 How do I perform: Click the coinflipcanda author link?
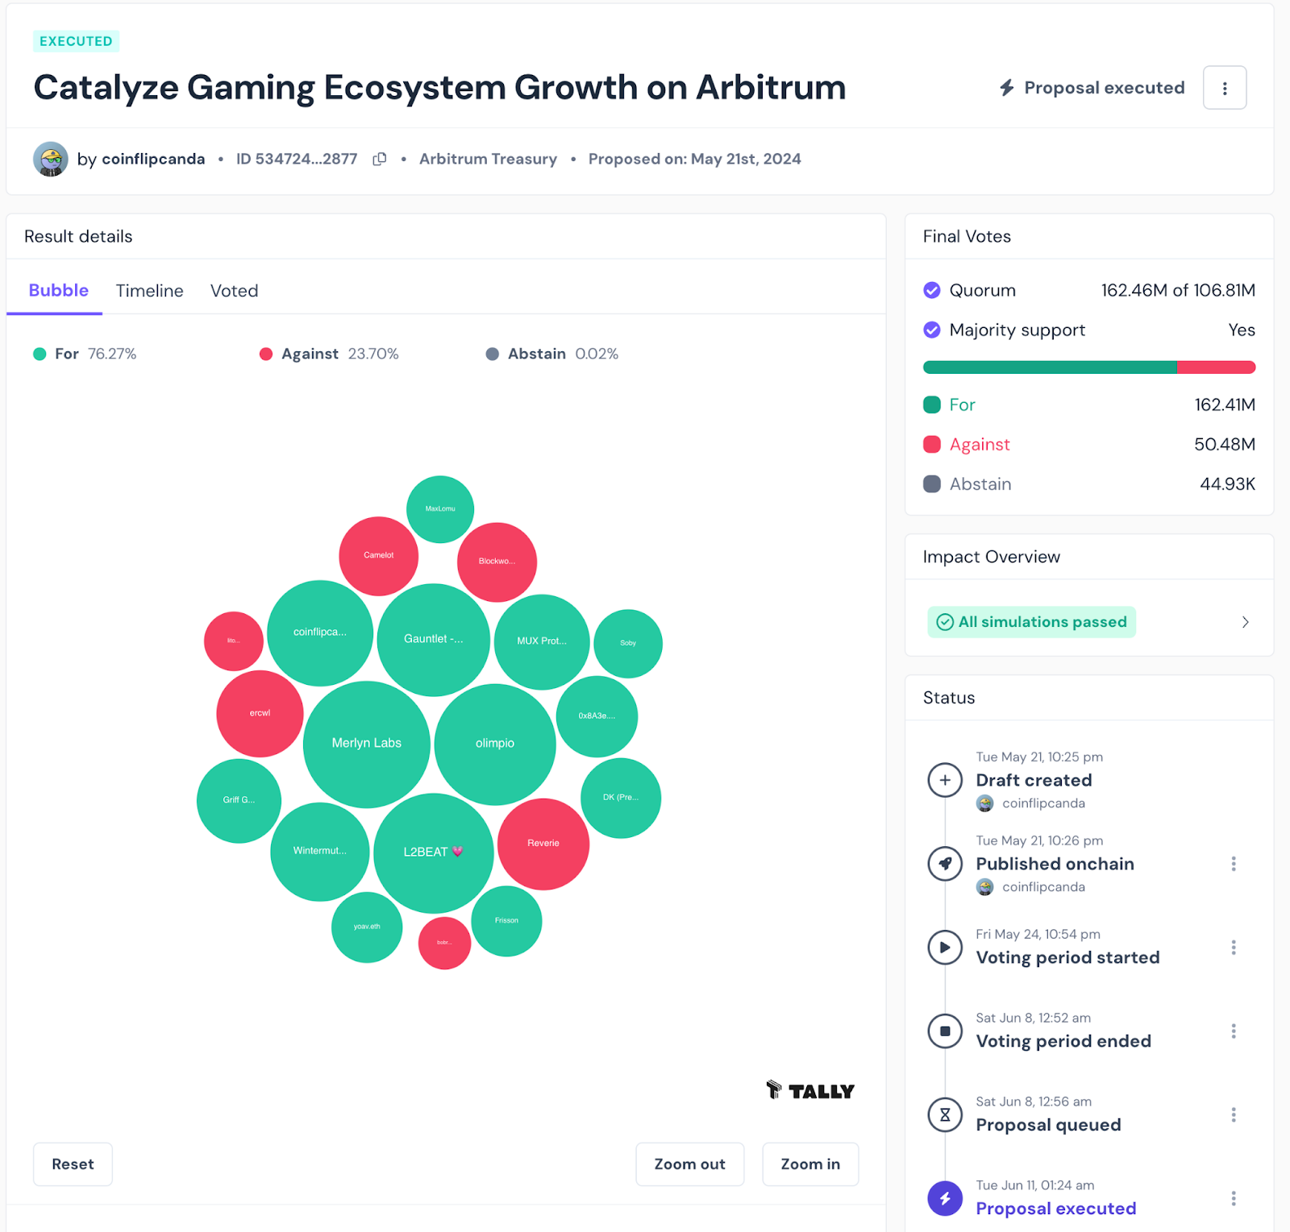pyautogui.click(x=153, y=159)
